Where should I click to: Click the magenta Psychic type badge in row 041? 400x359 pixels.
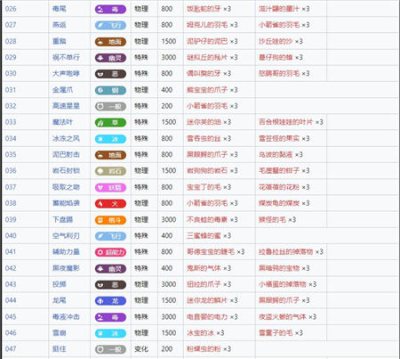pos(110,252)
